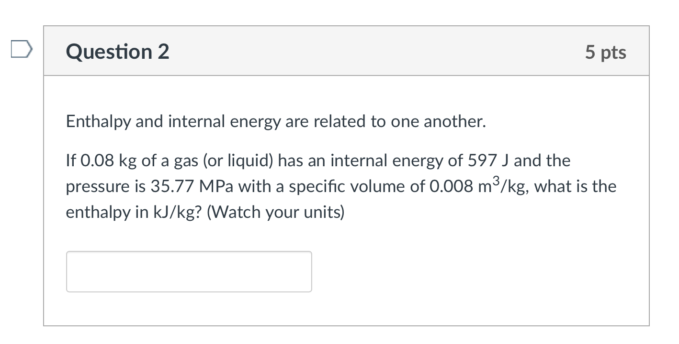Select the Question 2 header bar
Viewport: 679px width, 344px height.
346,51
